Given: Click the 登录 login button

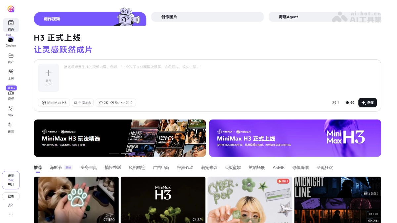Looking at the screenshot, I should pyautogui.click(x=11, y=196).
